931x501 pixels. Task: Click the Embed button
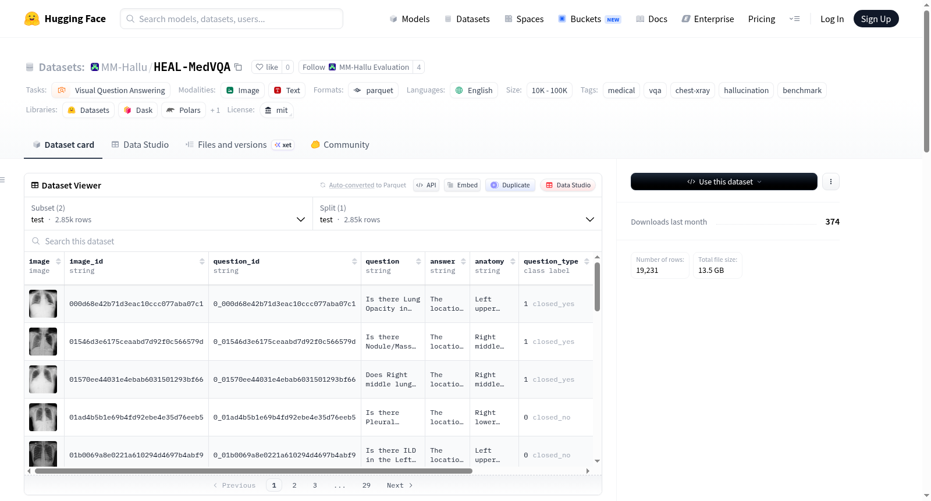[x=463, y=185]
